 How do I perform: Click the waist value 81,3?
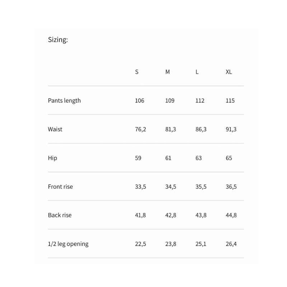click(x=170, y=129)
